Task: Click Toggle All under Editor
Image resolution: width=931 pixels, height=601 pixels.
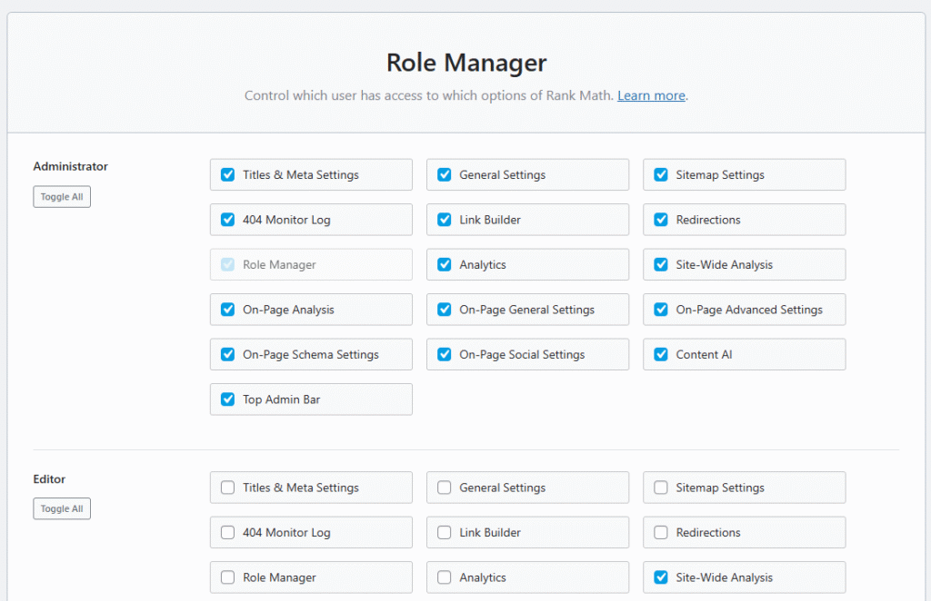Action: (x=62, y=508)
